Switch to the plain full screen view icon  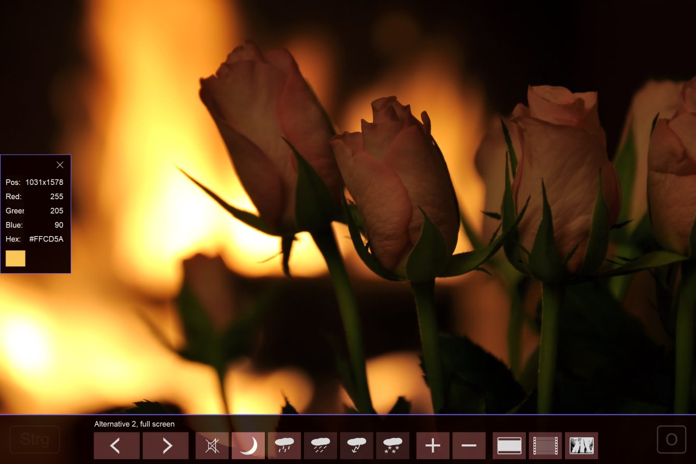(509, 446)
